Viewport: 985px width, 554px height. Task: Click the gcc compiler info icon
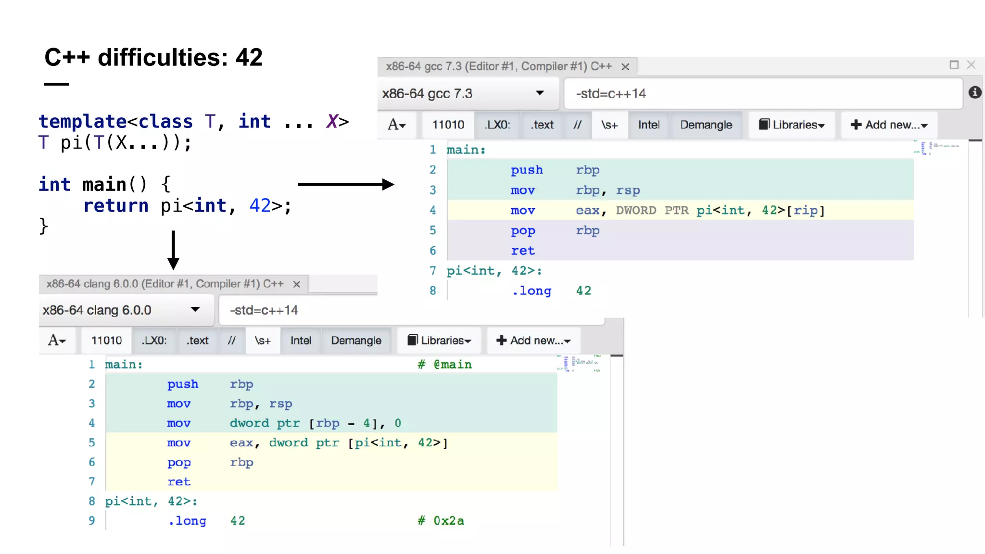tap(975, 92)
